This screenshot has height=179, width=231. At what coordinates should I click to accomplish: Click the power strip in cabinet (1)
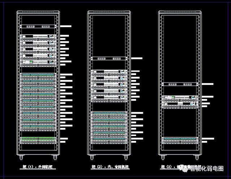pyautogui.click(x=38, y=26)
